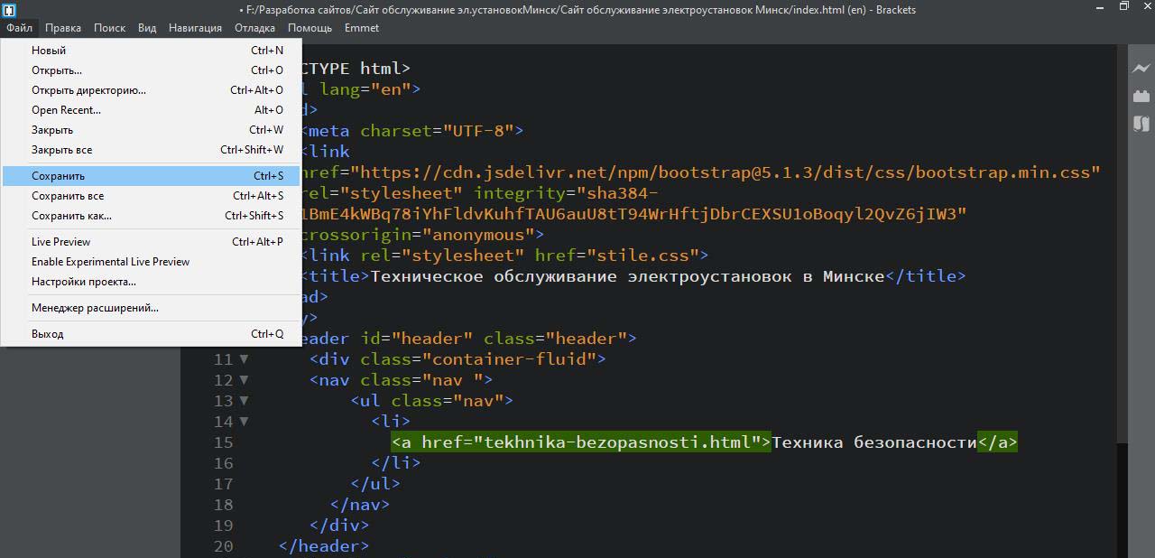
Task: Fold the ul element on line 13
Action: click(244, 401)
